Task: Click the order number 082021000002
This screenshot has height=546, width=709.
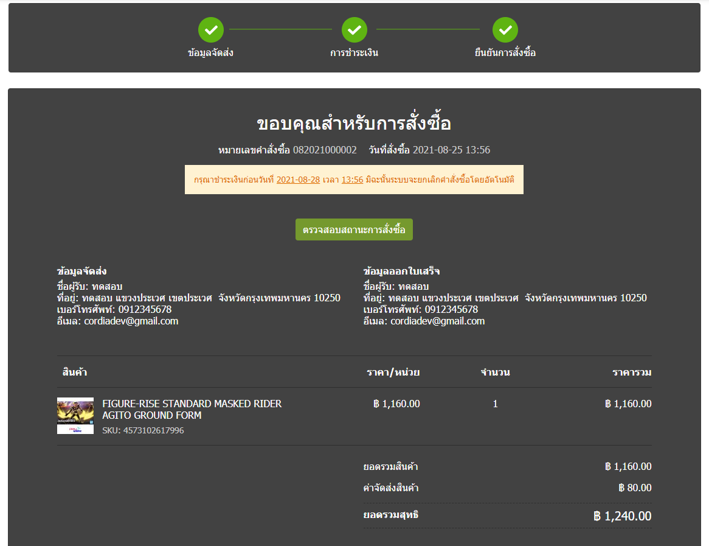Action: (325, 150)
